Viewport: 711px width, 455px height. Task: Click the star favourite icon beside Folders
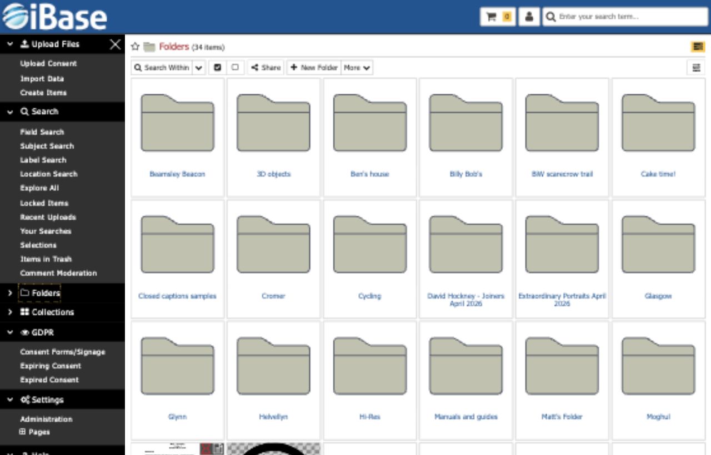[135, 47]
